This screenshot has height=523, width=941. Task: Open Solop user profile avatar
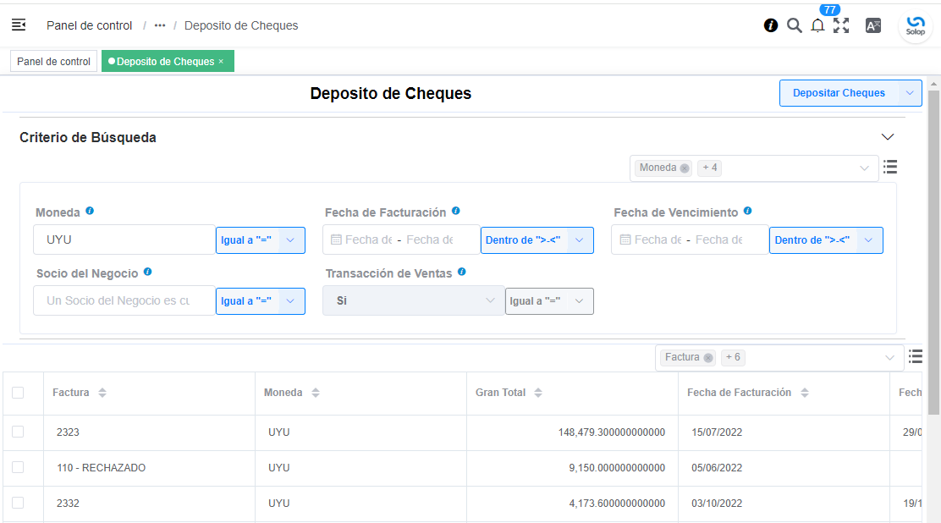pyautogui.click(x=916, y=26)
